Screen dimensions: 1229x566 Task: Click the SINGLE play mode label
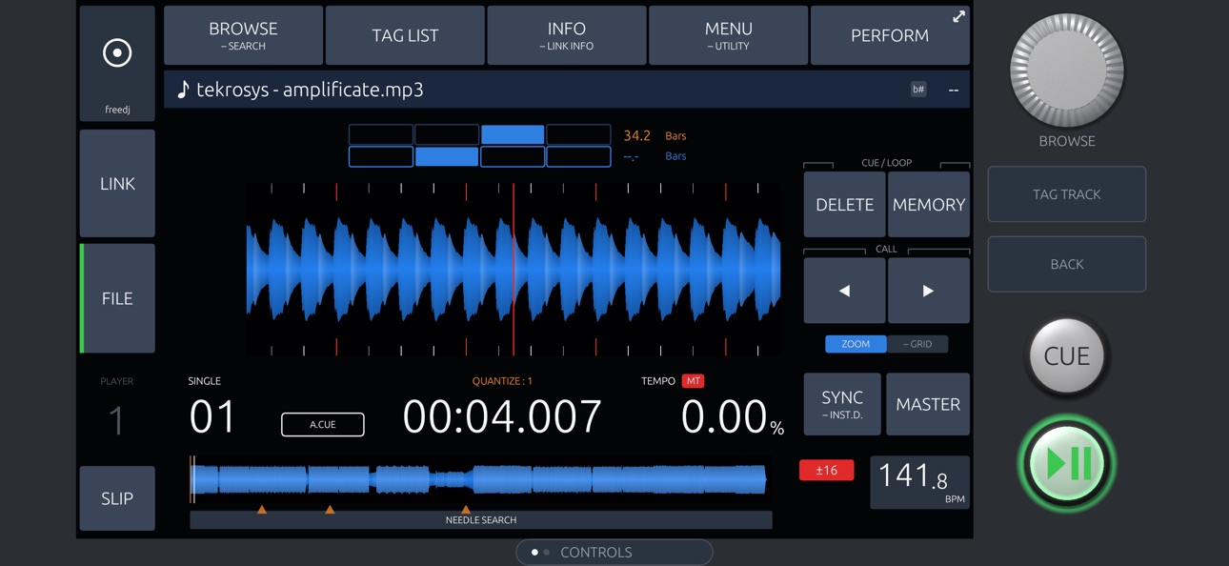204,381
